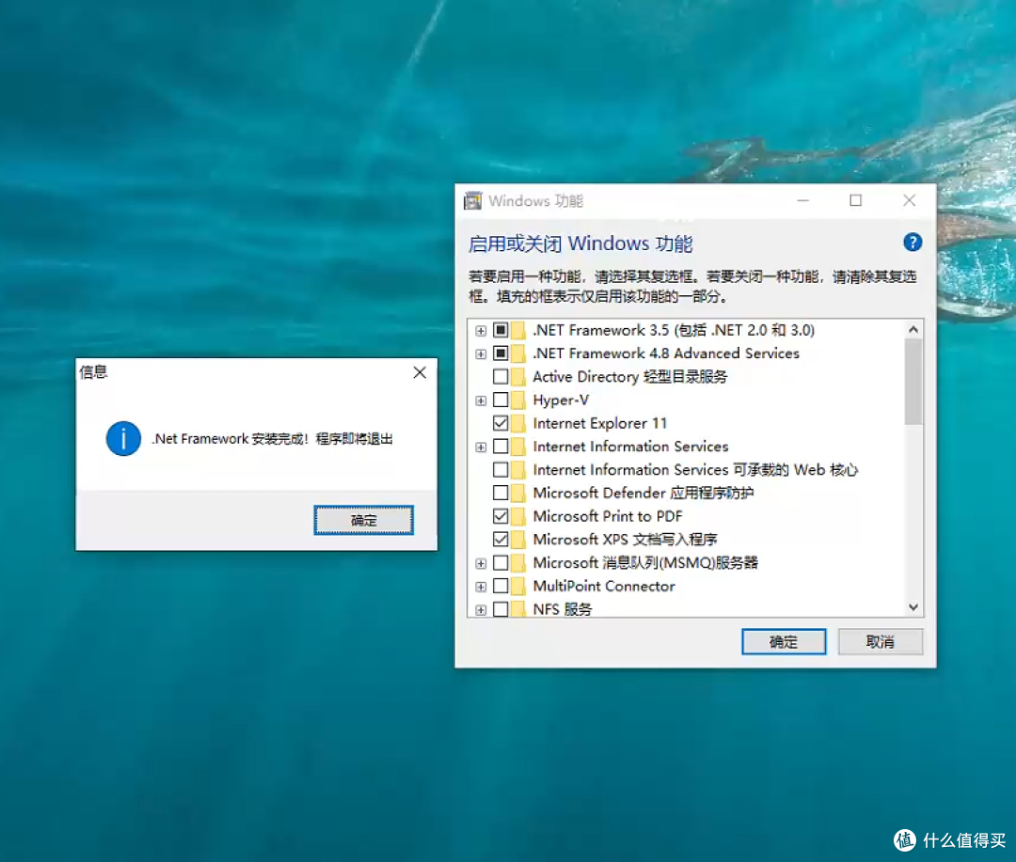Click the blue help question mark icon
Viewport: 1016px width, 862px height.
pos(913,243)
